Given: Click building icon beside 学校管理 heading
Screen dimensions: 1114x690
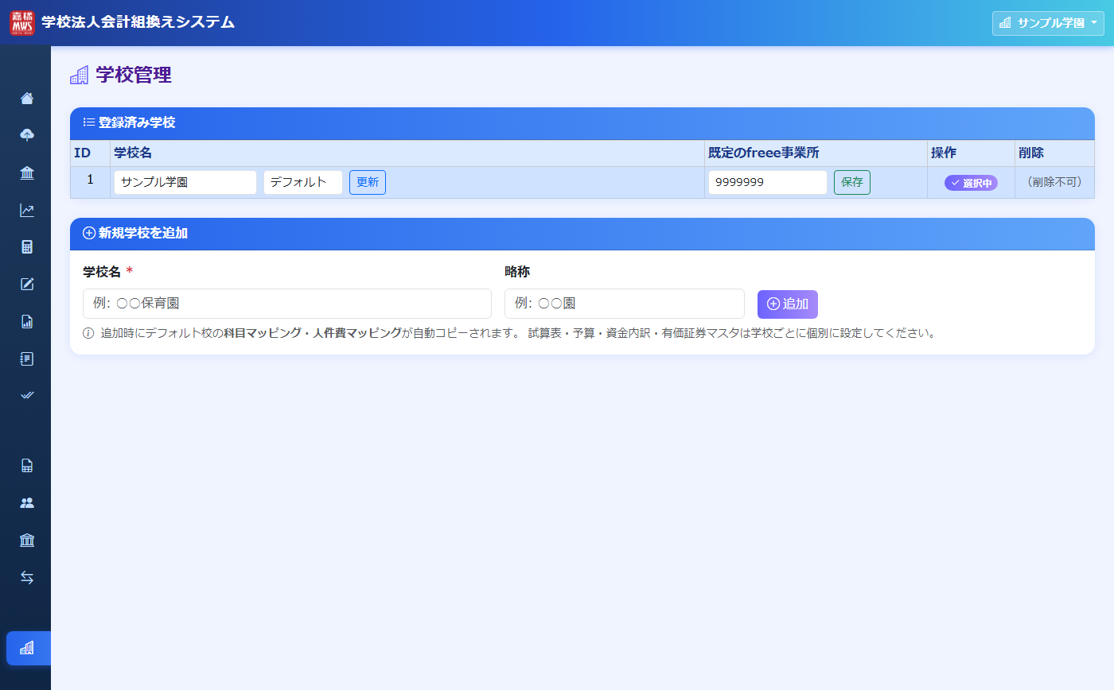Looking at the screenshot, I should [x=80, y=76].
